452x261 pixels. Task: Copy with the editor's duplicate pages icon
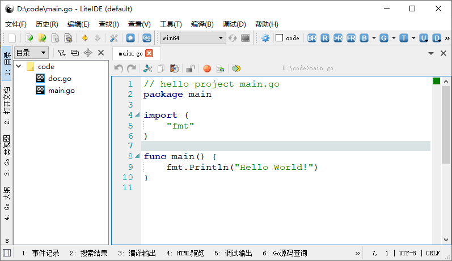point(161,69)
